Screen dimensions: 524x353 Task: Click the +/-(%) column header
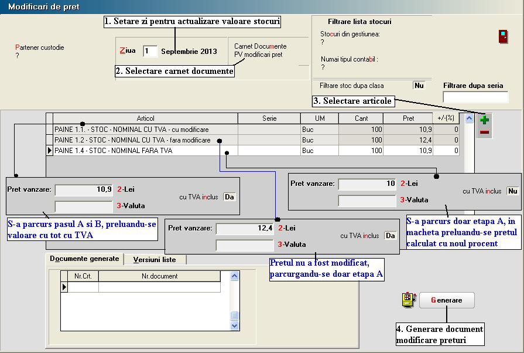[446, 118]
